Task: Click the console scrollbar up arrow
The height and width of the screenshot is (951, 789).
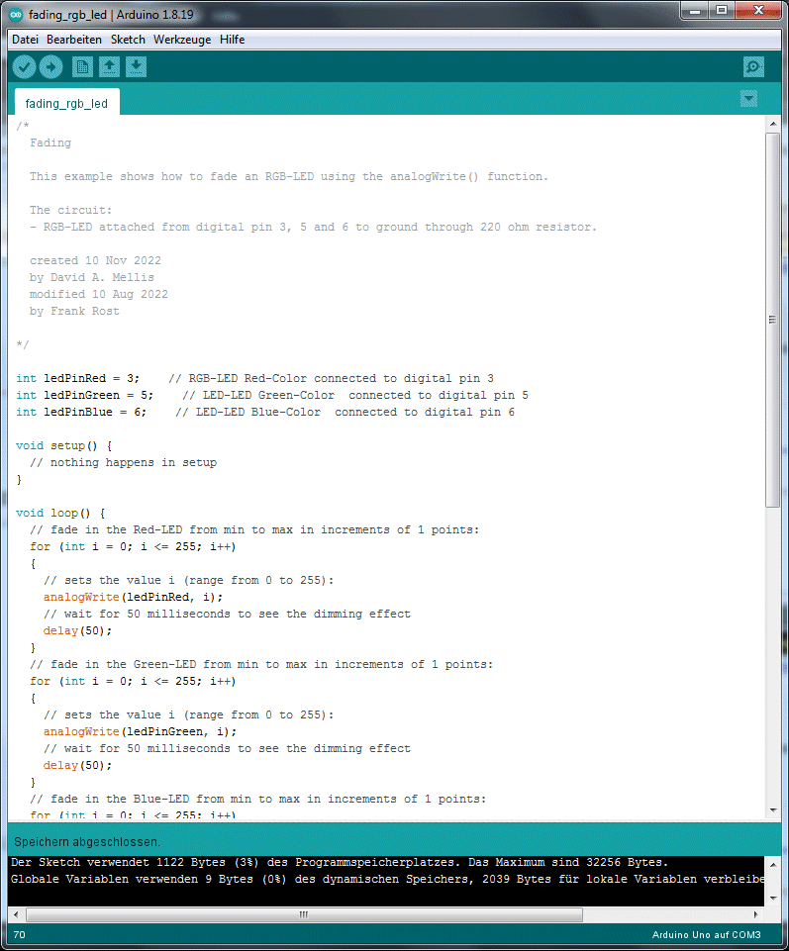Action: point(772,864)
